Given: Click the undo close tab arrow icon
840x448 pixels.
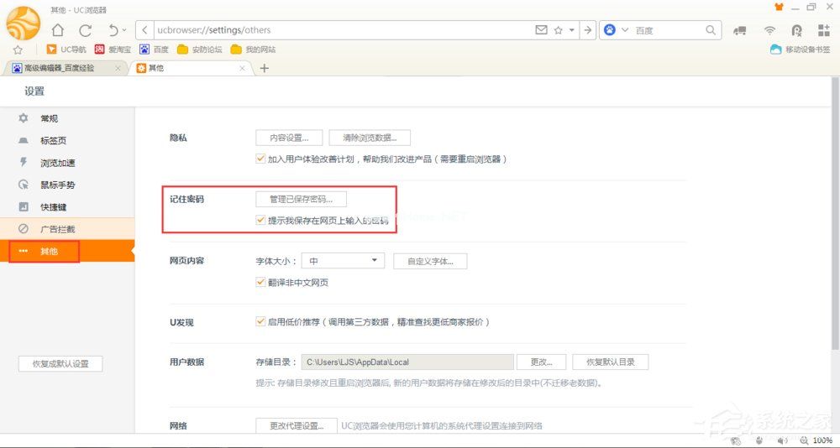Looking at the screenshot, I should [113, 30].
